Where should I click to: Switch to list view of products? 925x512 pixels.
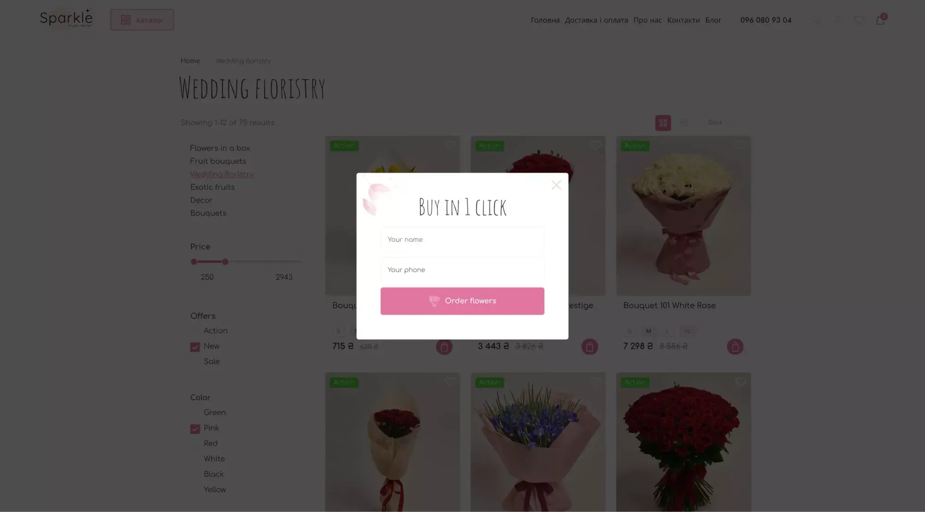click(684, 123)
